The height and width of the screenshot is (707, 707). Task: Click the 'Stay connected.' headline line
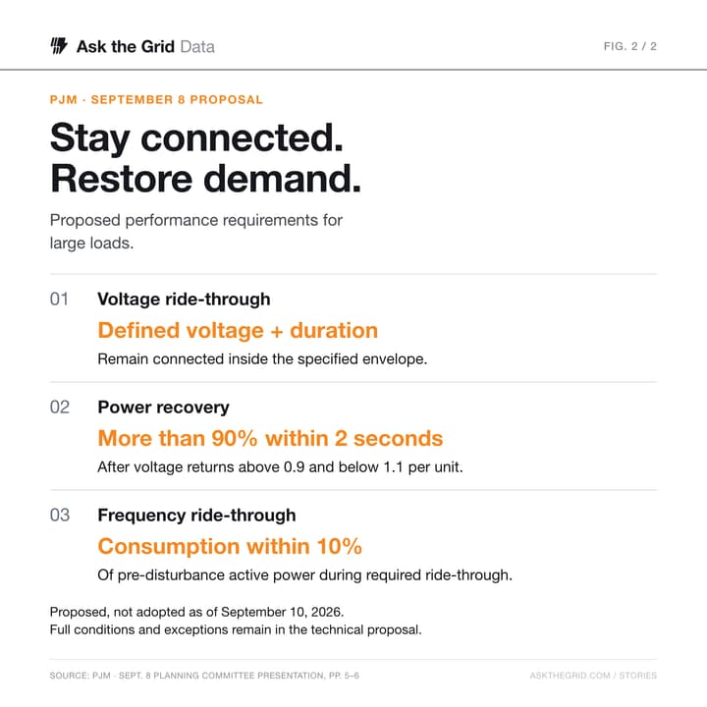coord(196,138)
